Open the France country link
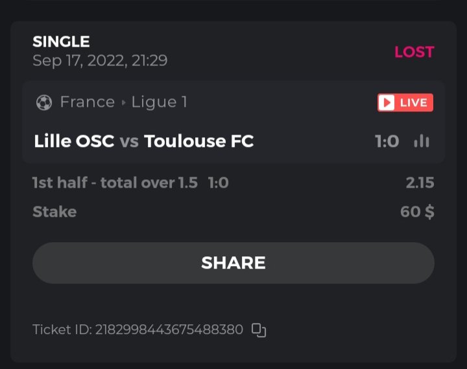467x369 pixels. click(87, 102)
